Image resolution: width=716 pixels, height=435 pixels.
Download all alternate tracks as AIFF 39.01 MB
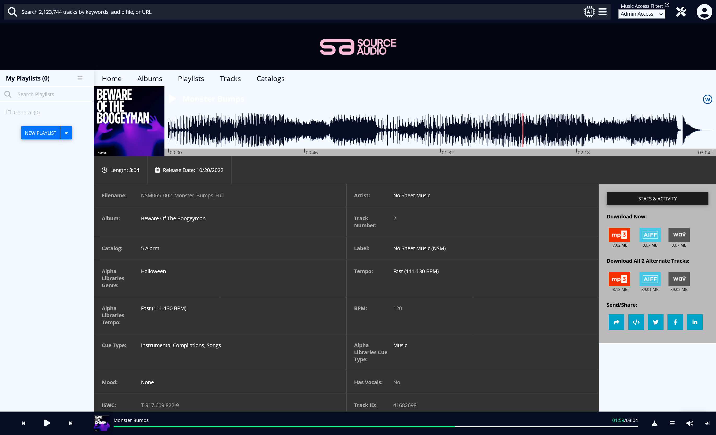click(650, 279)
